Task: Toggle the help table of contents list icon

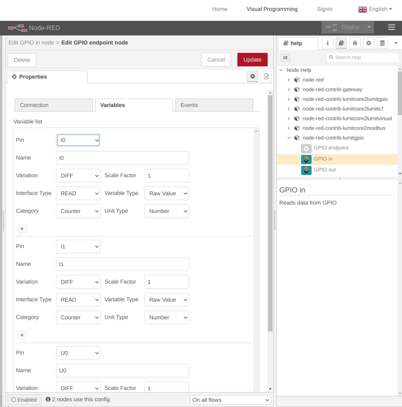Action: [285, 58]
